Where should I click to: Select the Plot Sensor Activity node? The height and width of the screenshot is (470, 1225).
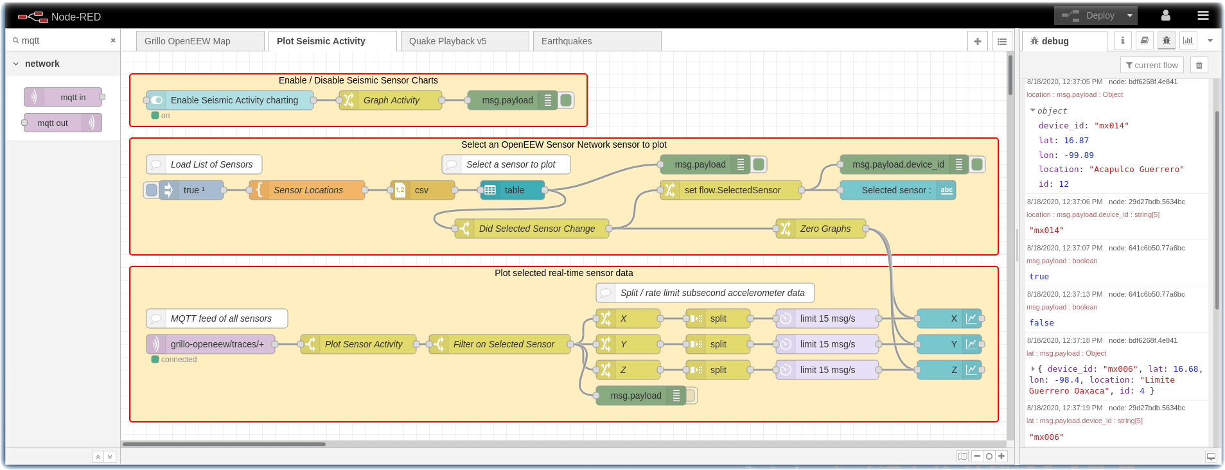[358, 344]
